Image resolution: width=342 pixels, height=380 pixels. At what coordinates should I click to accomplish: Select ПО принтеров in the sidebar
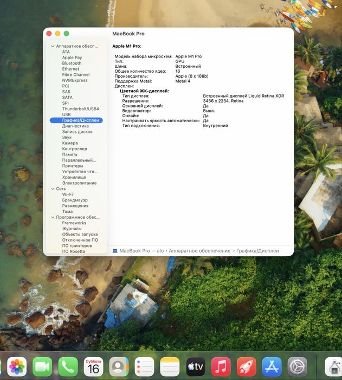point(77,245)
